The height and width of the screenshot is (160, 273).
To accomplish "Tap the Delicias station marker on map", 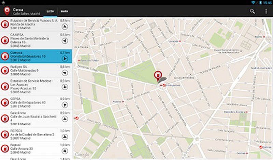I will pos(261,147).
